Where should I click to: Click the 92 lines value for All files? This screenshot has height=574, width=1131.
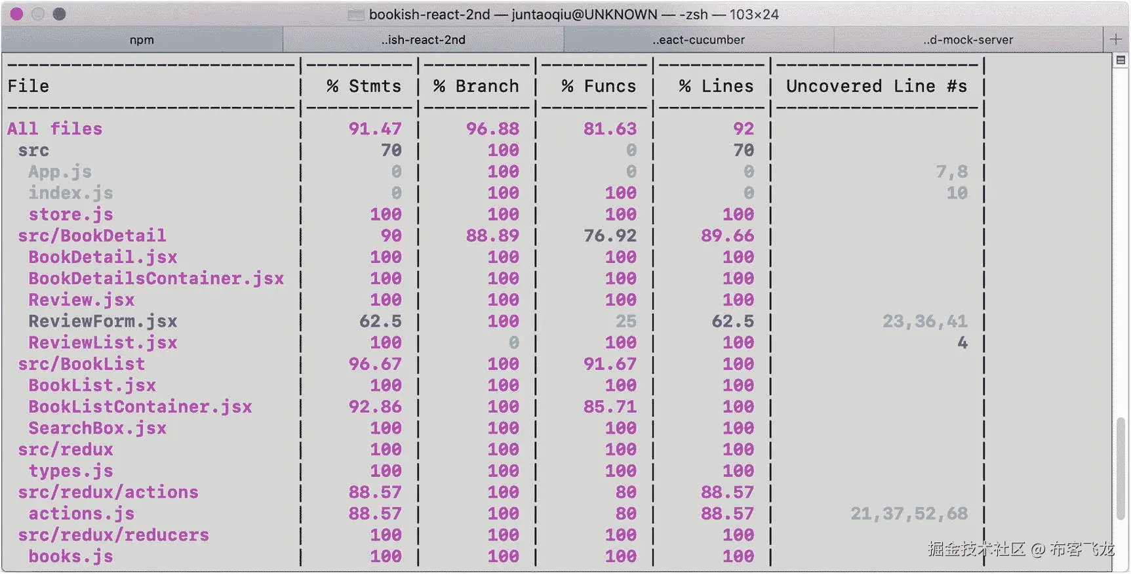[x=744, y=129]
